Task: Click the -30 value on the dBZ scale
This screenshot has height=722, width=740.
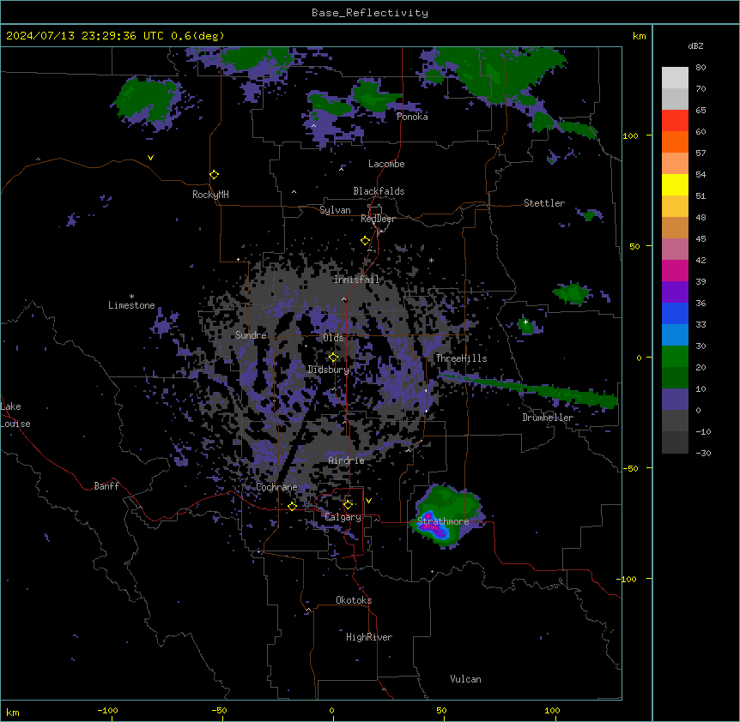Action: tap(703, 454)
